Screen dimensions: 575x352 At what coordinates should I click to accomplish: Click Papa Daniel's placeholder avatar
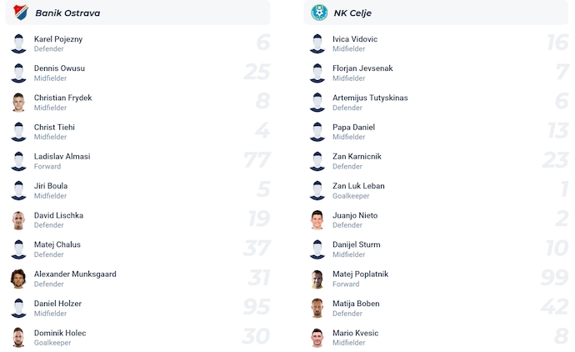point(317,132)
